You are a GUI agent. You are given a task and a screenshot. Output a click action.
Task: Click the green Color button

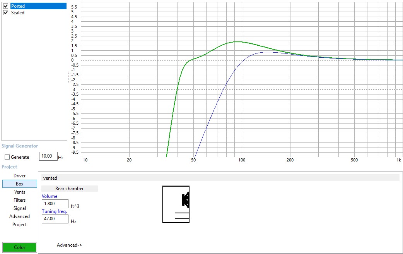click(19, 247)
